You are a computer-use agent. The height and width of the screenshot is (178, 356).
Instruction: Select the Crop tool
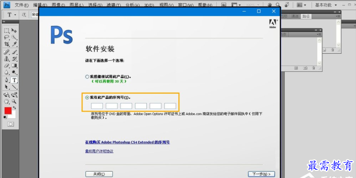(7, 44)
